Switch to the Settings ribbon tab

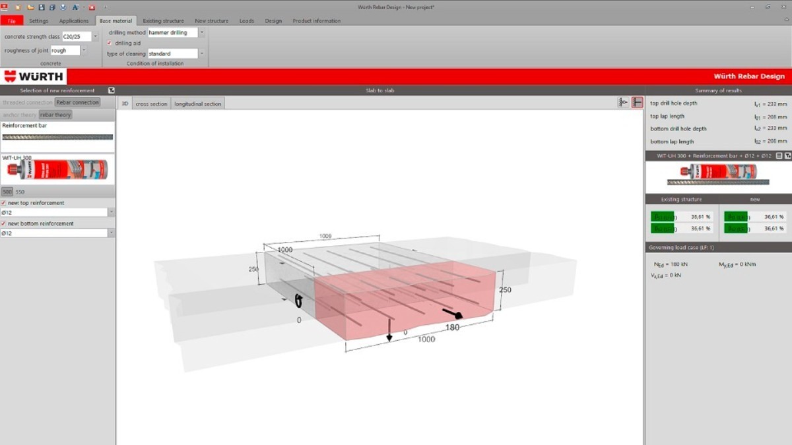[x=38, y=20]
